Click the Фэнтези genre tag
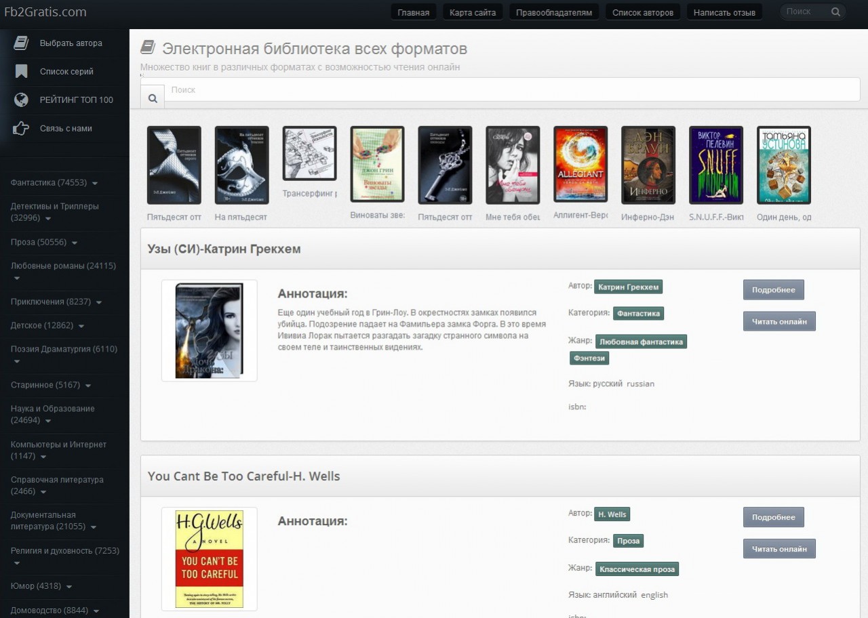The image size is (868, 618). pyautogui.click(x=589, y=358)
